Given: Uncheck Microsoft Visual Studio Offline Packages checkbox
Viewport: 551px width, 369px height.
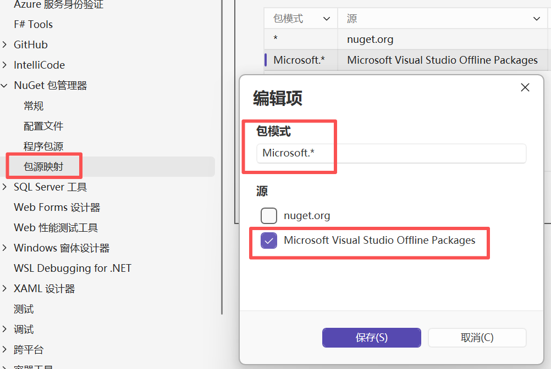Looking at the screenshot, I should (x=269, y=241).
